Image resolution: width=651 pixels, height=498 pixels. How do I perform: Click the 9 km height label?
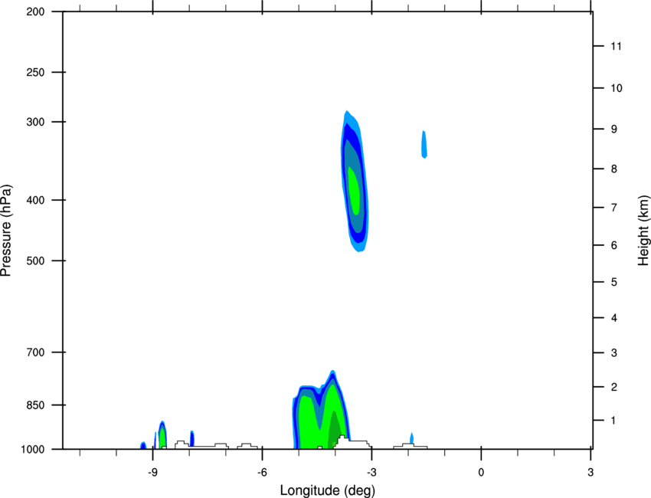(614, 129)
